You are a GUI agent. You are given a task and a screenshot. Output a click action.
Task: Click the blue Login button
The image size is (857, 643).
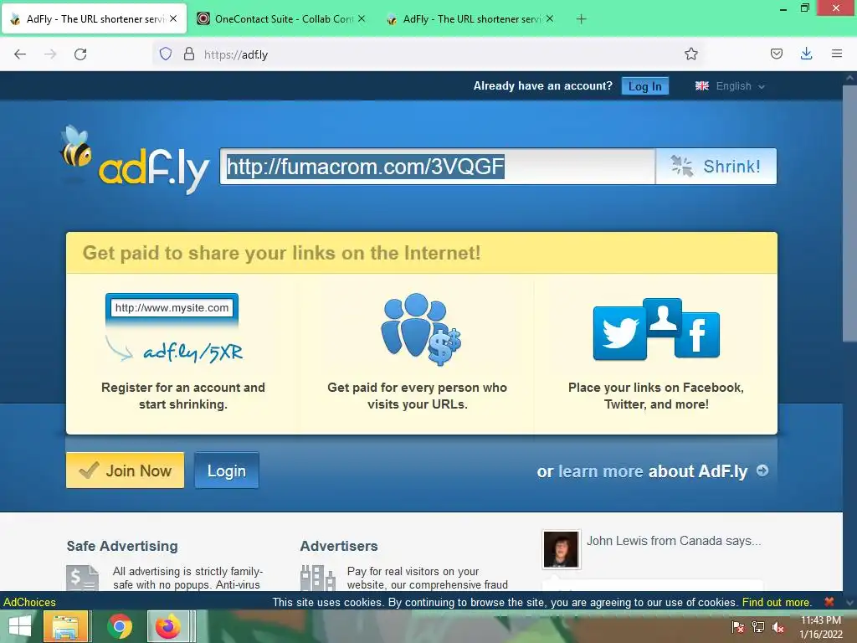point(226,471)
